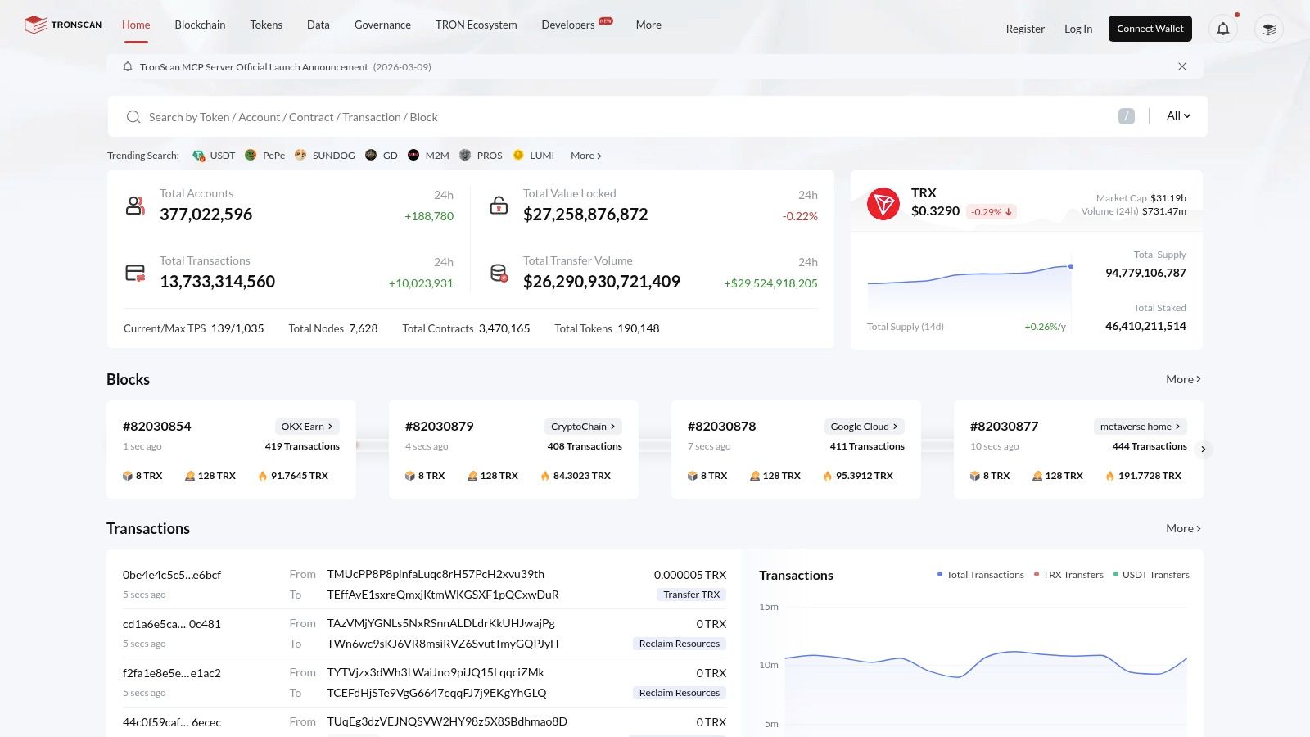
Task: Click the Connect Wallet button
Action: (x=1150, y=28)
